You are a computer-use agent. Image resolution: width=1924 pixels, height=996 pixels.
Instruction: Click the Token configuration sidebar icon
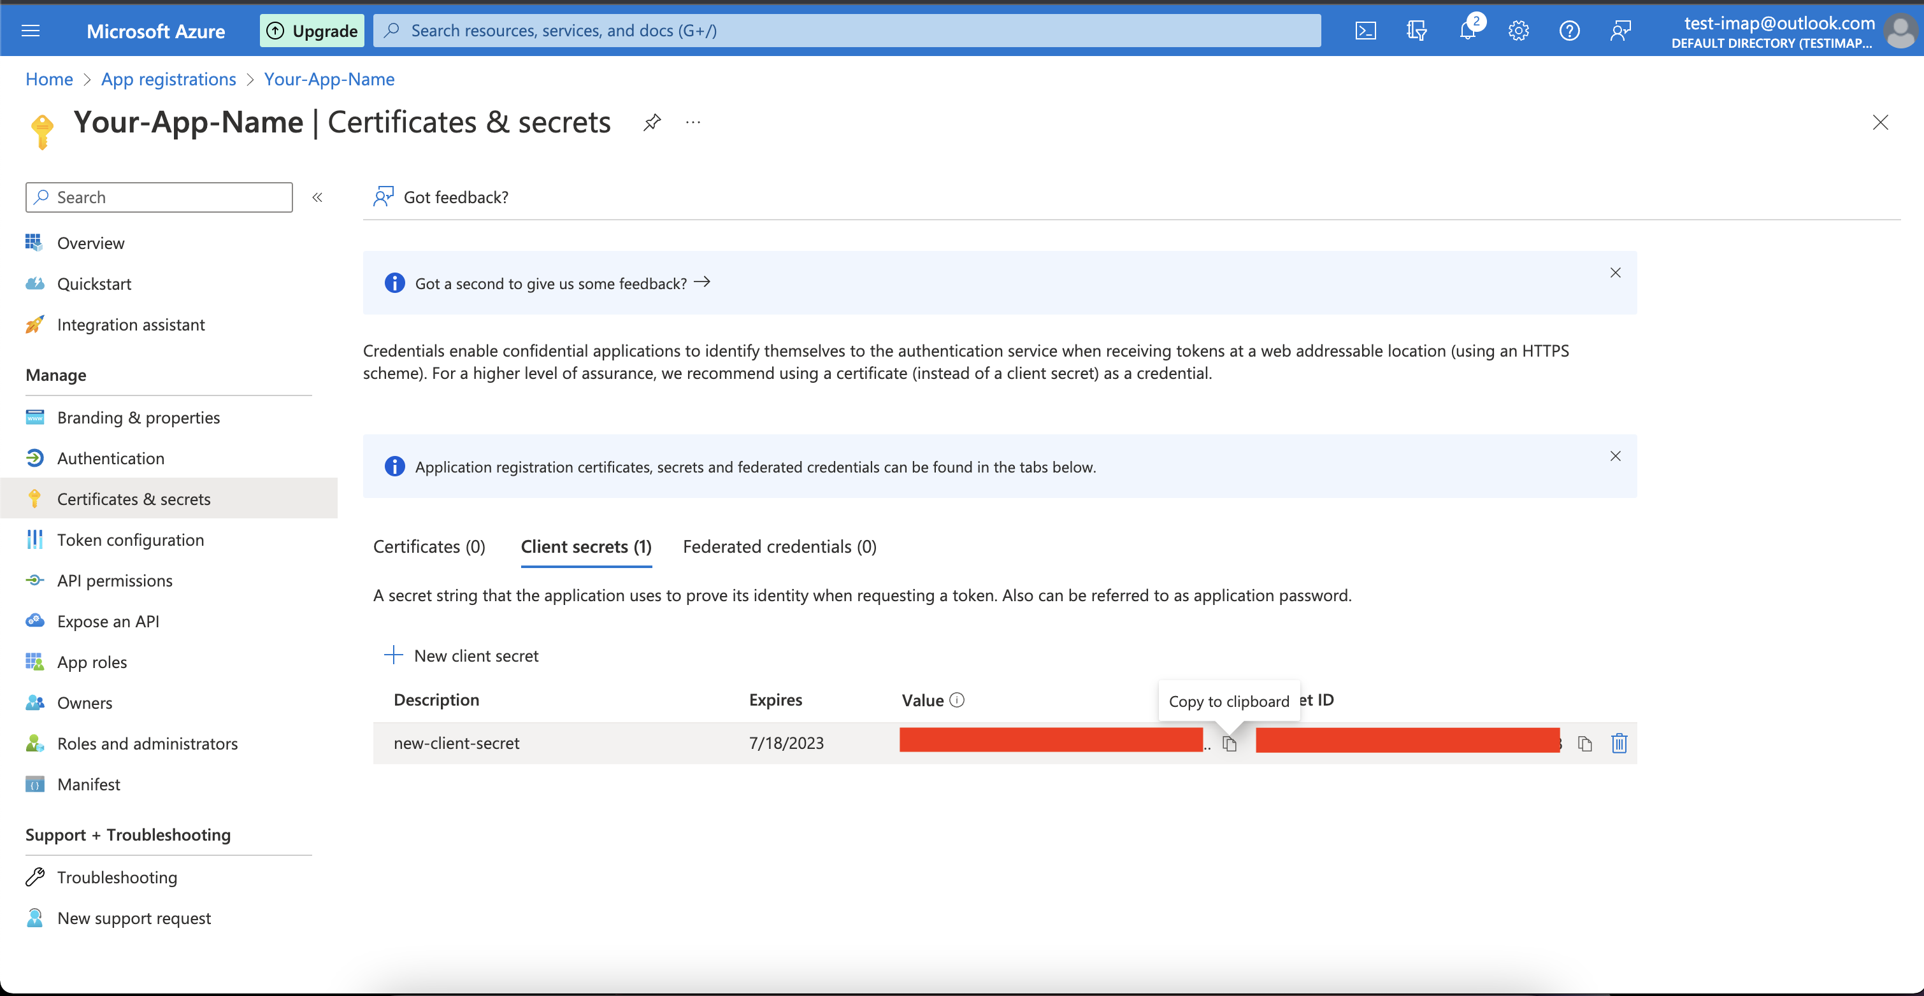click(x=34, y=539)
